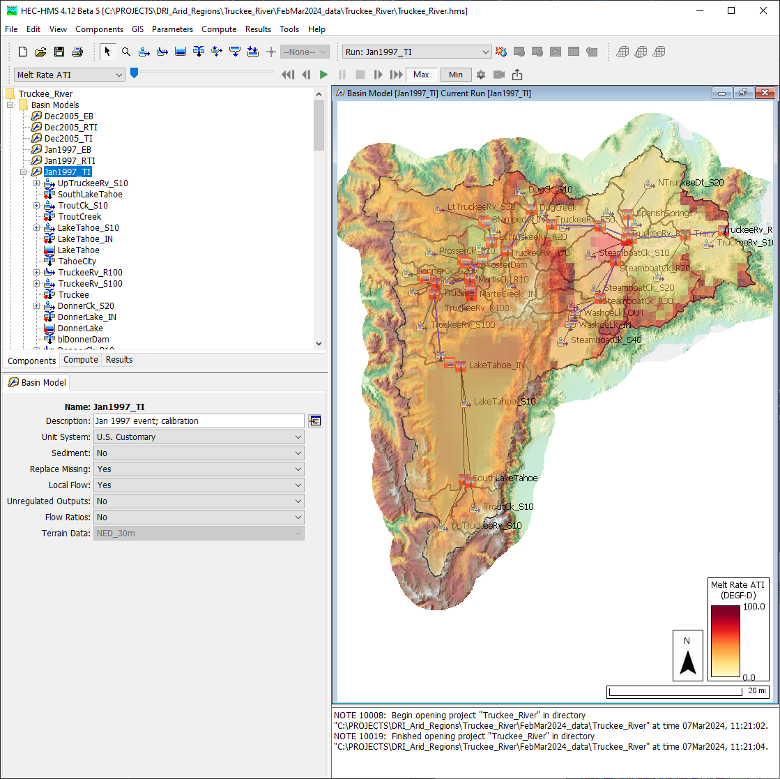
Task: Select the LakeTahoe reservoir in the tree
Action: pos(79,250)
